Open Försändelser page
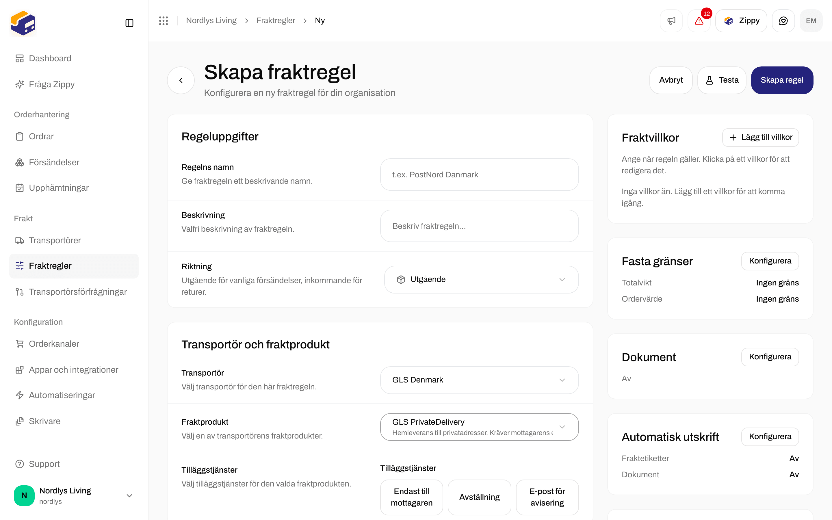 click(74, 162)
